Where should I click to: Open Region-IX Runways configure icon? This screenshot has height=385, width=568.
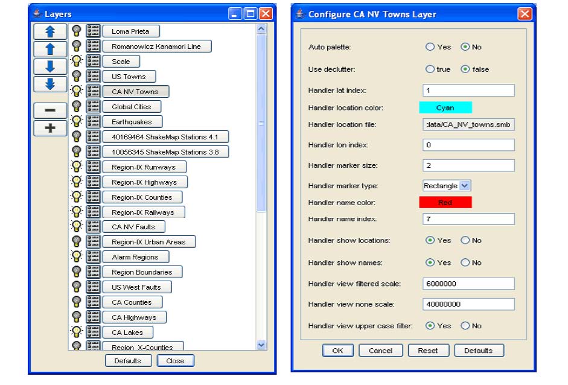click(x=93, y=167)
